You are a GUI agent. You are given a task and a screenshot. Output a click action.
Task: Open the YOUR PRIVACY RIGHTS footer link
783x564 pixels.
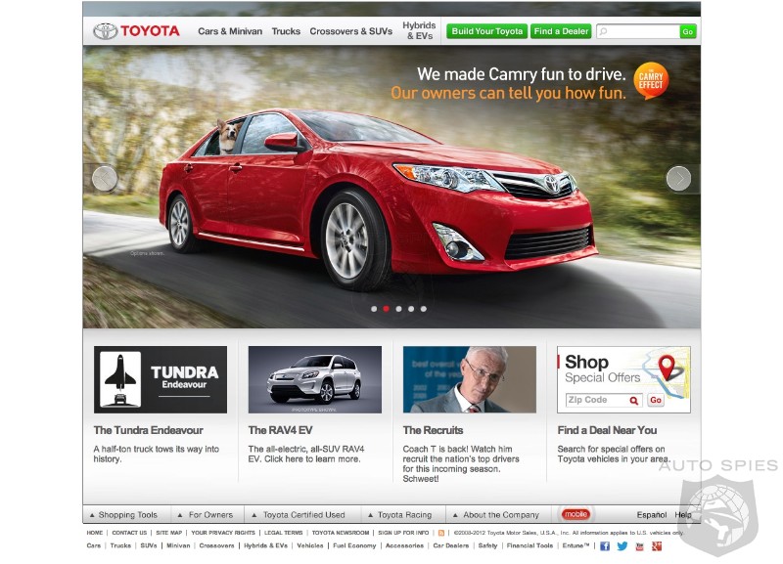(x=223, y=533)
